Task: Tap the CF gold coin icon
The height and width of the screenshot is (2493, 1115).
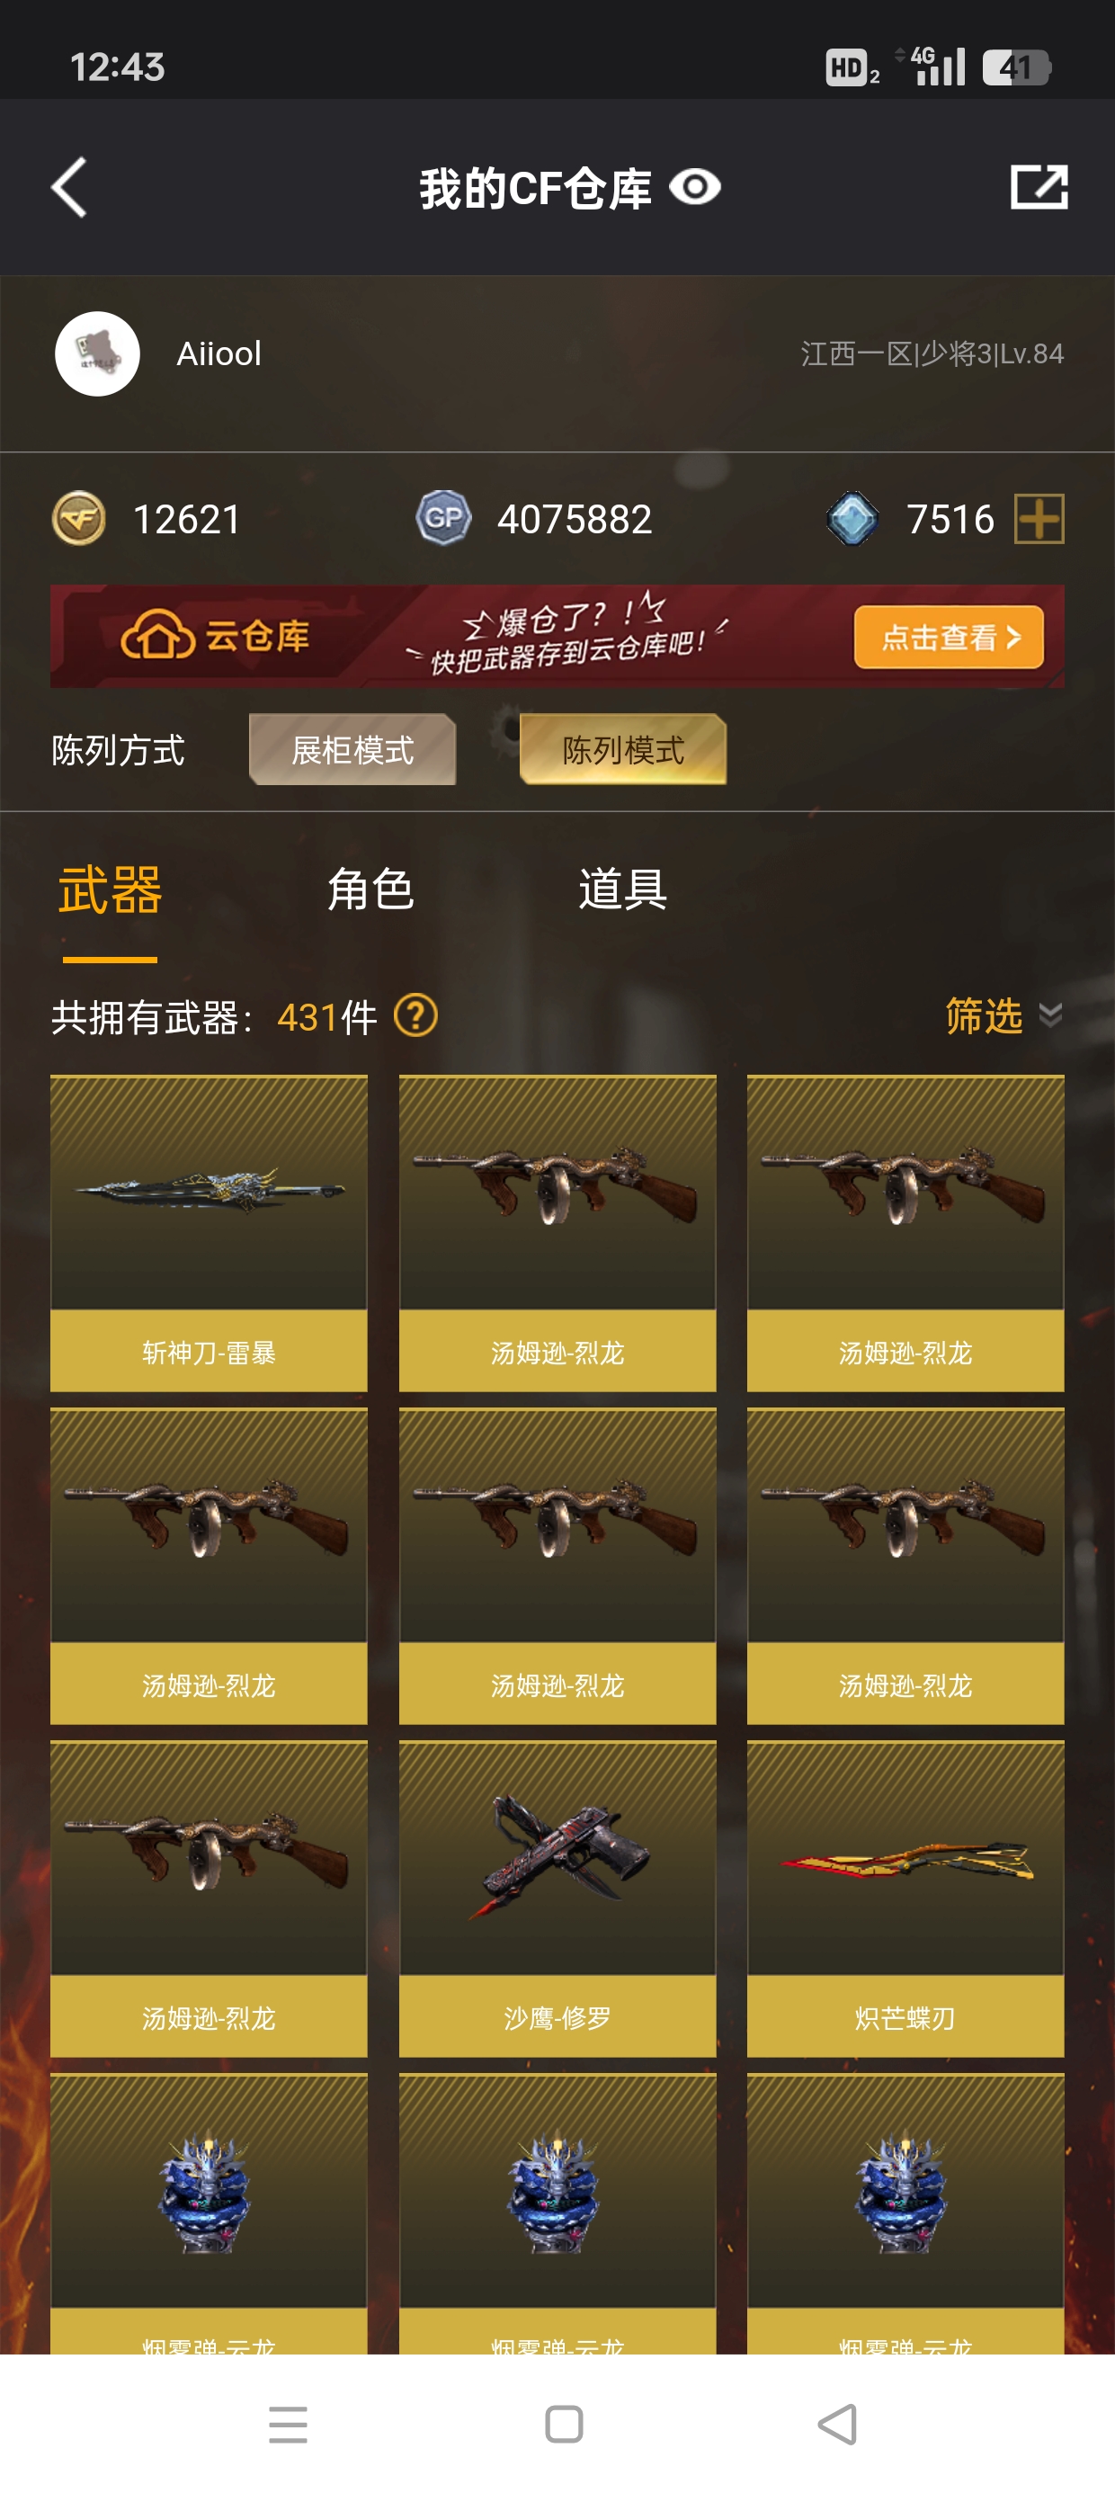Action: [78, 519]
